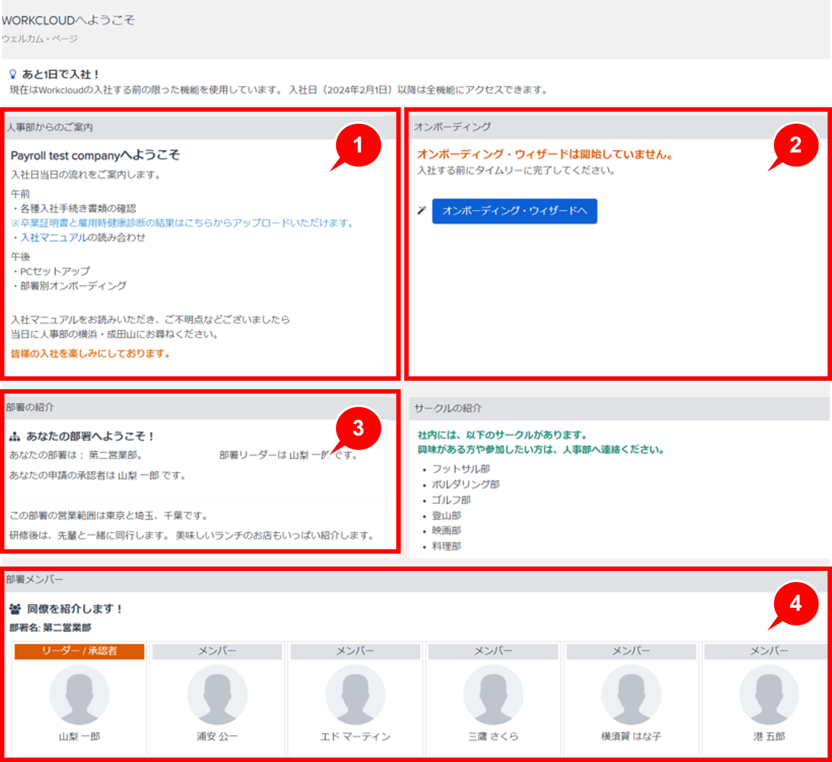The height and width of the screenshot is (762, 832).
Task: Open the 入社マニュアル link
Action: [x=54, y=238]
